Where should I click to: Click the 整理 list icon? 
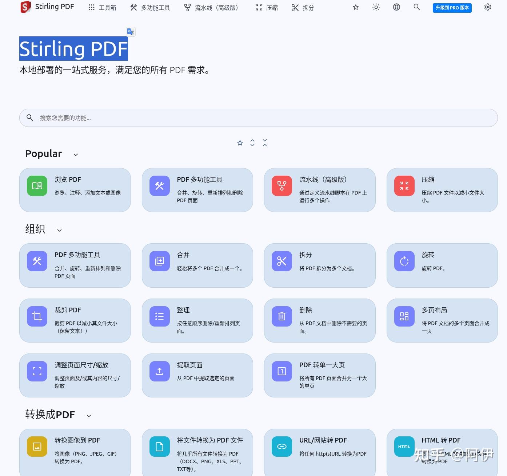tap(160, 316)
